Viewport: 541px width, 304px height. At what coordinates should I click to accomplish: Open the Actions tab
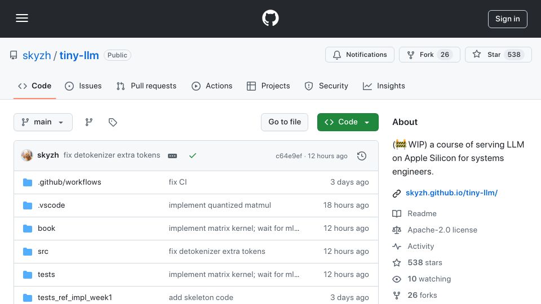212,86
